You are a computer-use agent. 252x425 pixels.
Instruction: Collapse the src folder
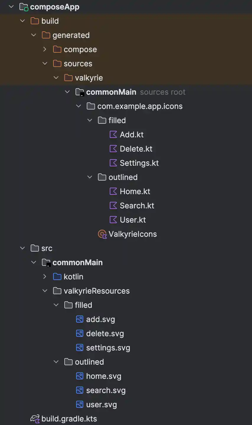pyautogui.click(x=22, y=248)
